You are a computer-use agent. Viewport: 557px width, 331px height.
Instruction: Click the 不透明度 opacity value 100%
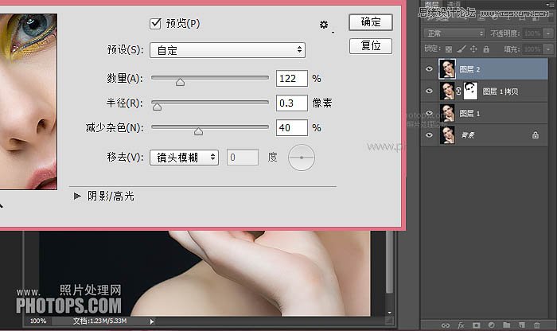532,33
